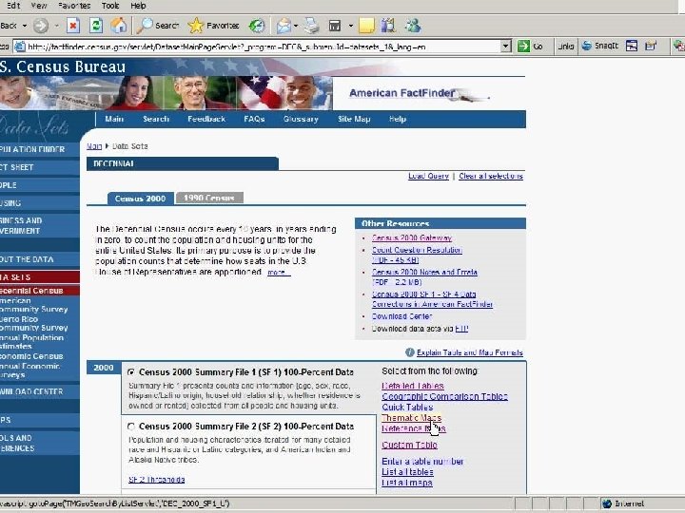Image resolution: width=685 pixels, height=513 pixels.
Task: Click the Links label on the toolbar
Action: coord(566,46)
